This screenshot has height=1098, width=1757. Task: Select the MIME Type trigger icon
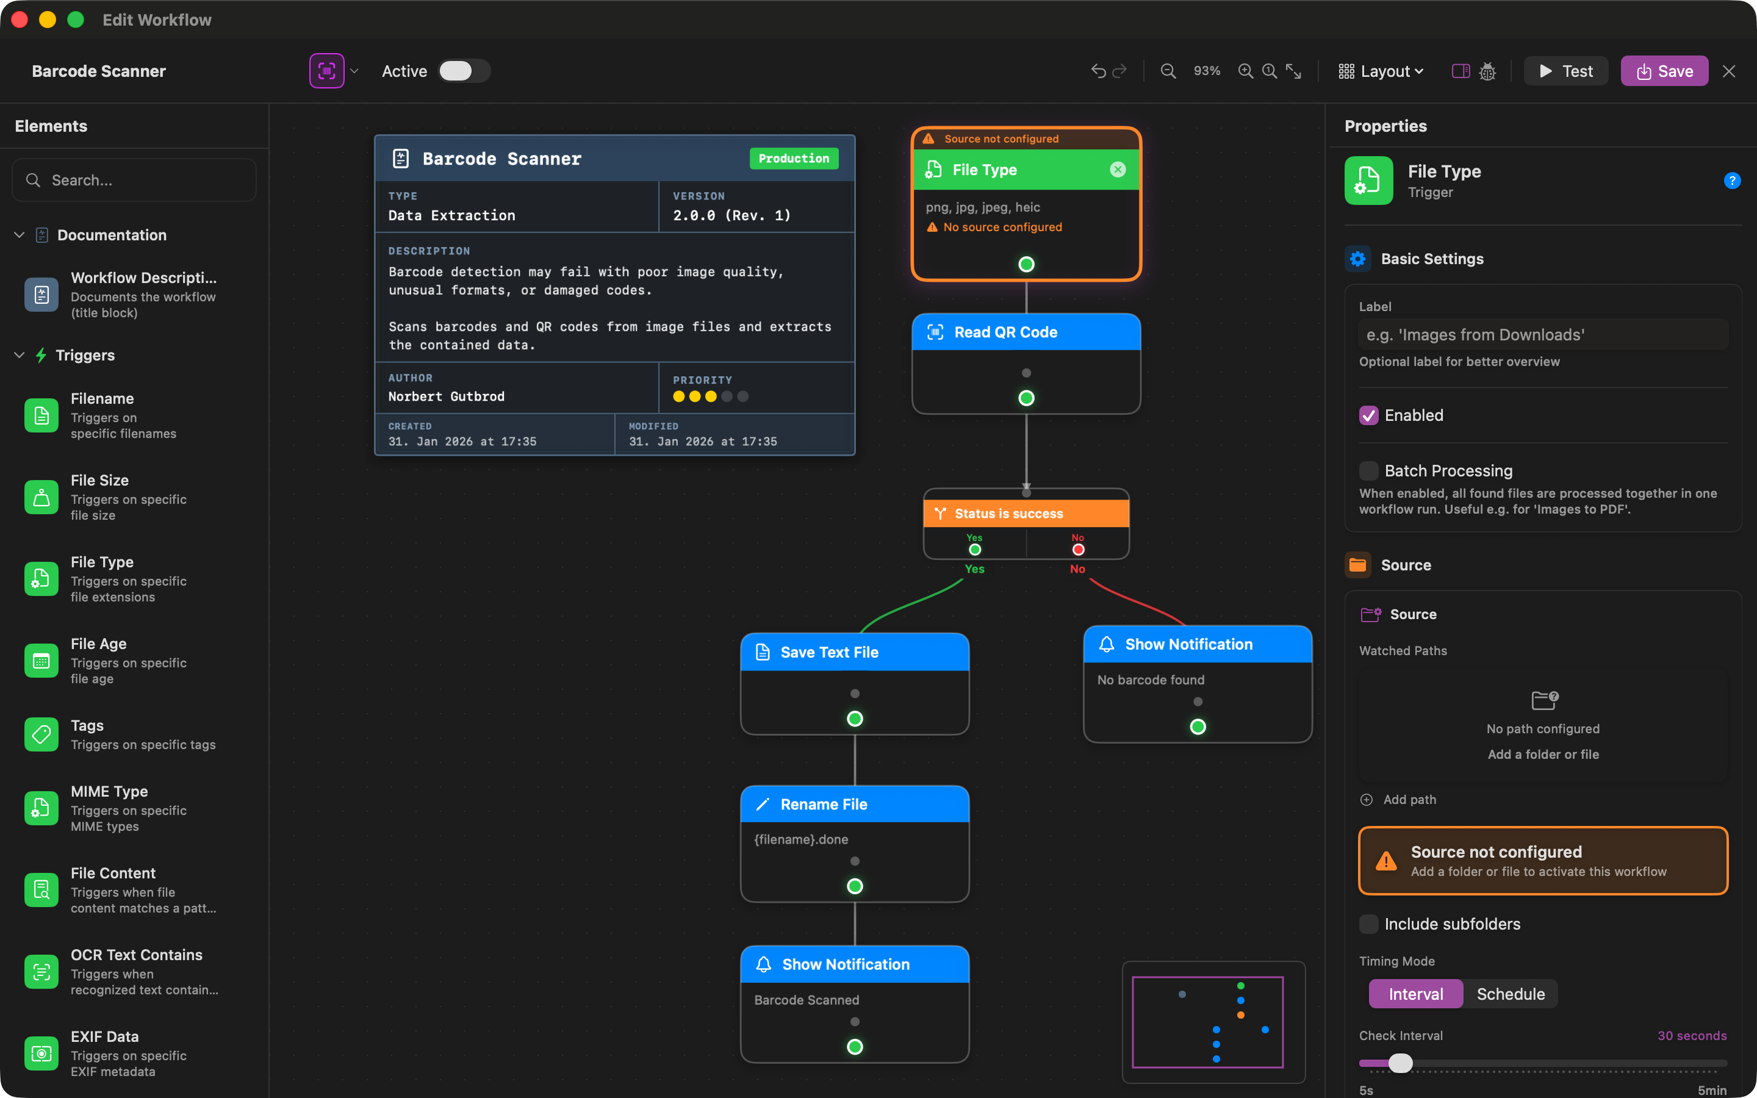click(41, 808)
